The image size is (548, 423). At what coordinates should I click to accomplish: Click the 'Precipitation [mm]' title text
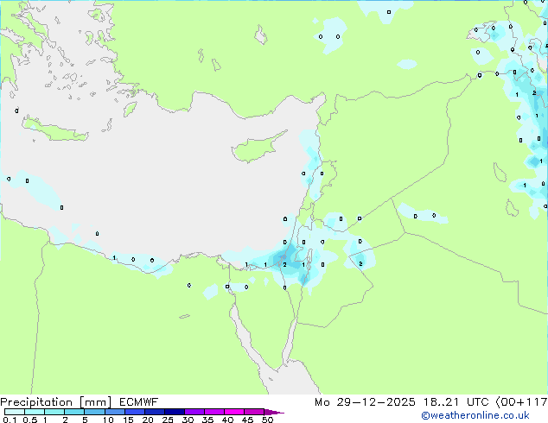[x=55, y=402]
